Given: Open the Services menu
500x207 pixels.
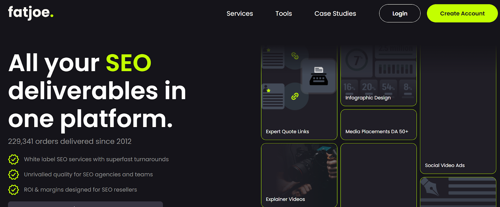Looking at the screenshot, I should [x=240, y=13].
